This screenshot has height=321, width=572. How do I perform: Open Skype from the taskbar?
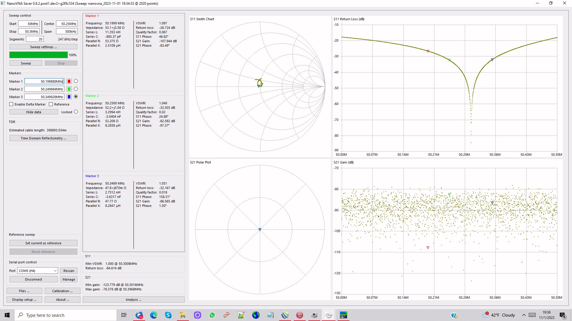pyautogui.click(x=168, y=315)
